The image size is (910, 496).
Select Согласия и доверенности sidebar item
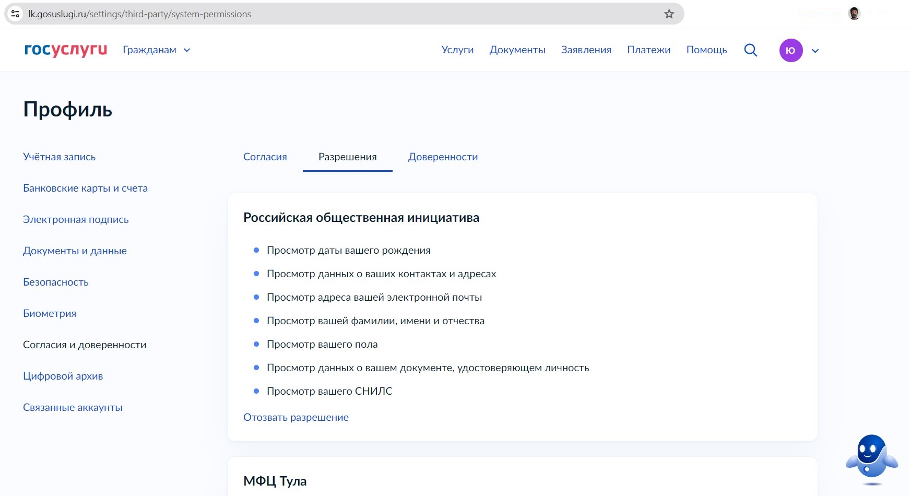(x=85, y=345)
